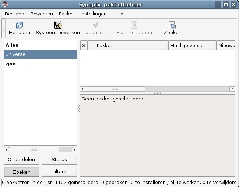This screenshot has height=187, width=239.
Task: Click 'Geen pakket geselecteerd.' description text
Action: coord(113,99)
